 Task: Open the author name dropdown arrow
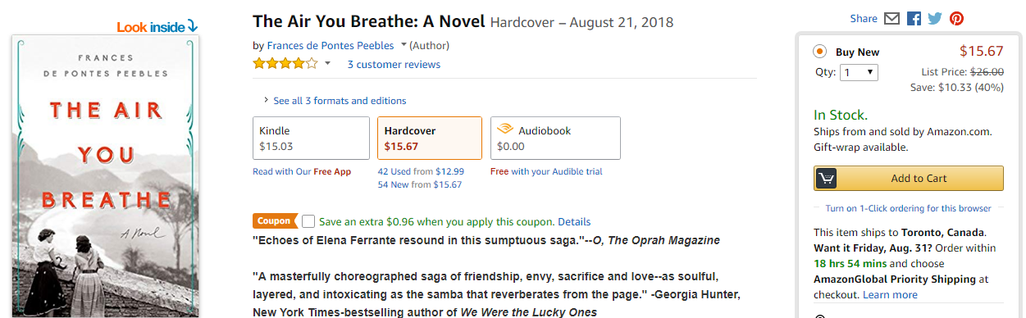click(404, 45)
